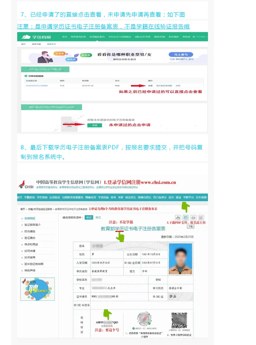The width and height of the screenshot is (256, 345).
Task: Click the 艺术型 orange tag in banner
Action: (x=59, y=53)
